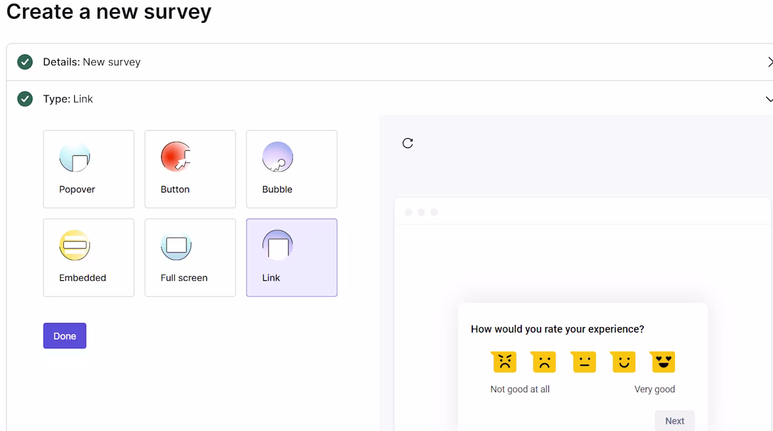
Task: Rate with the heart-eyes face emoji
Action: [663, 362]
